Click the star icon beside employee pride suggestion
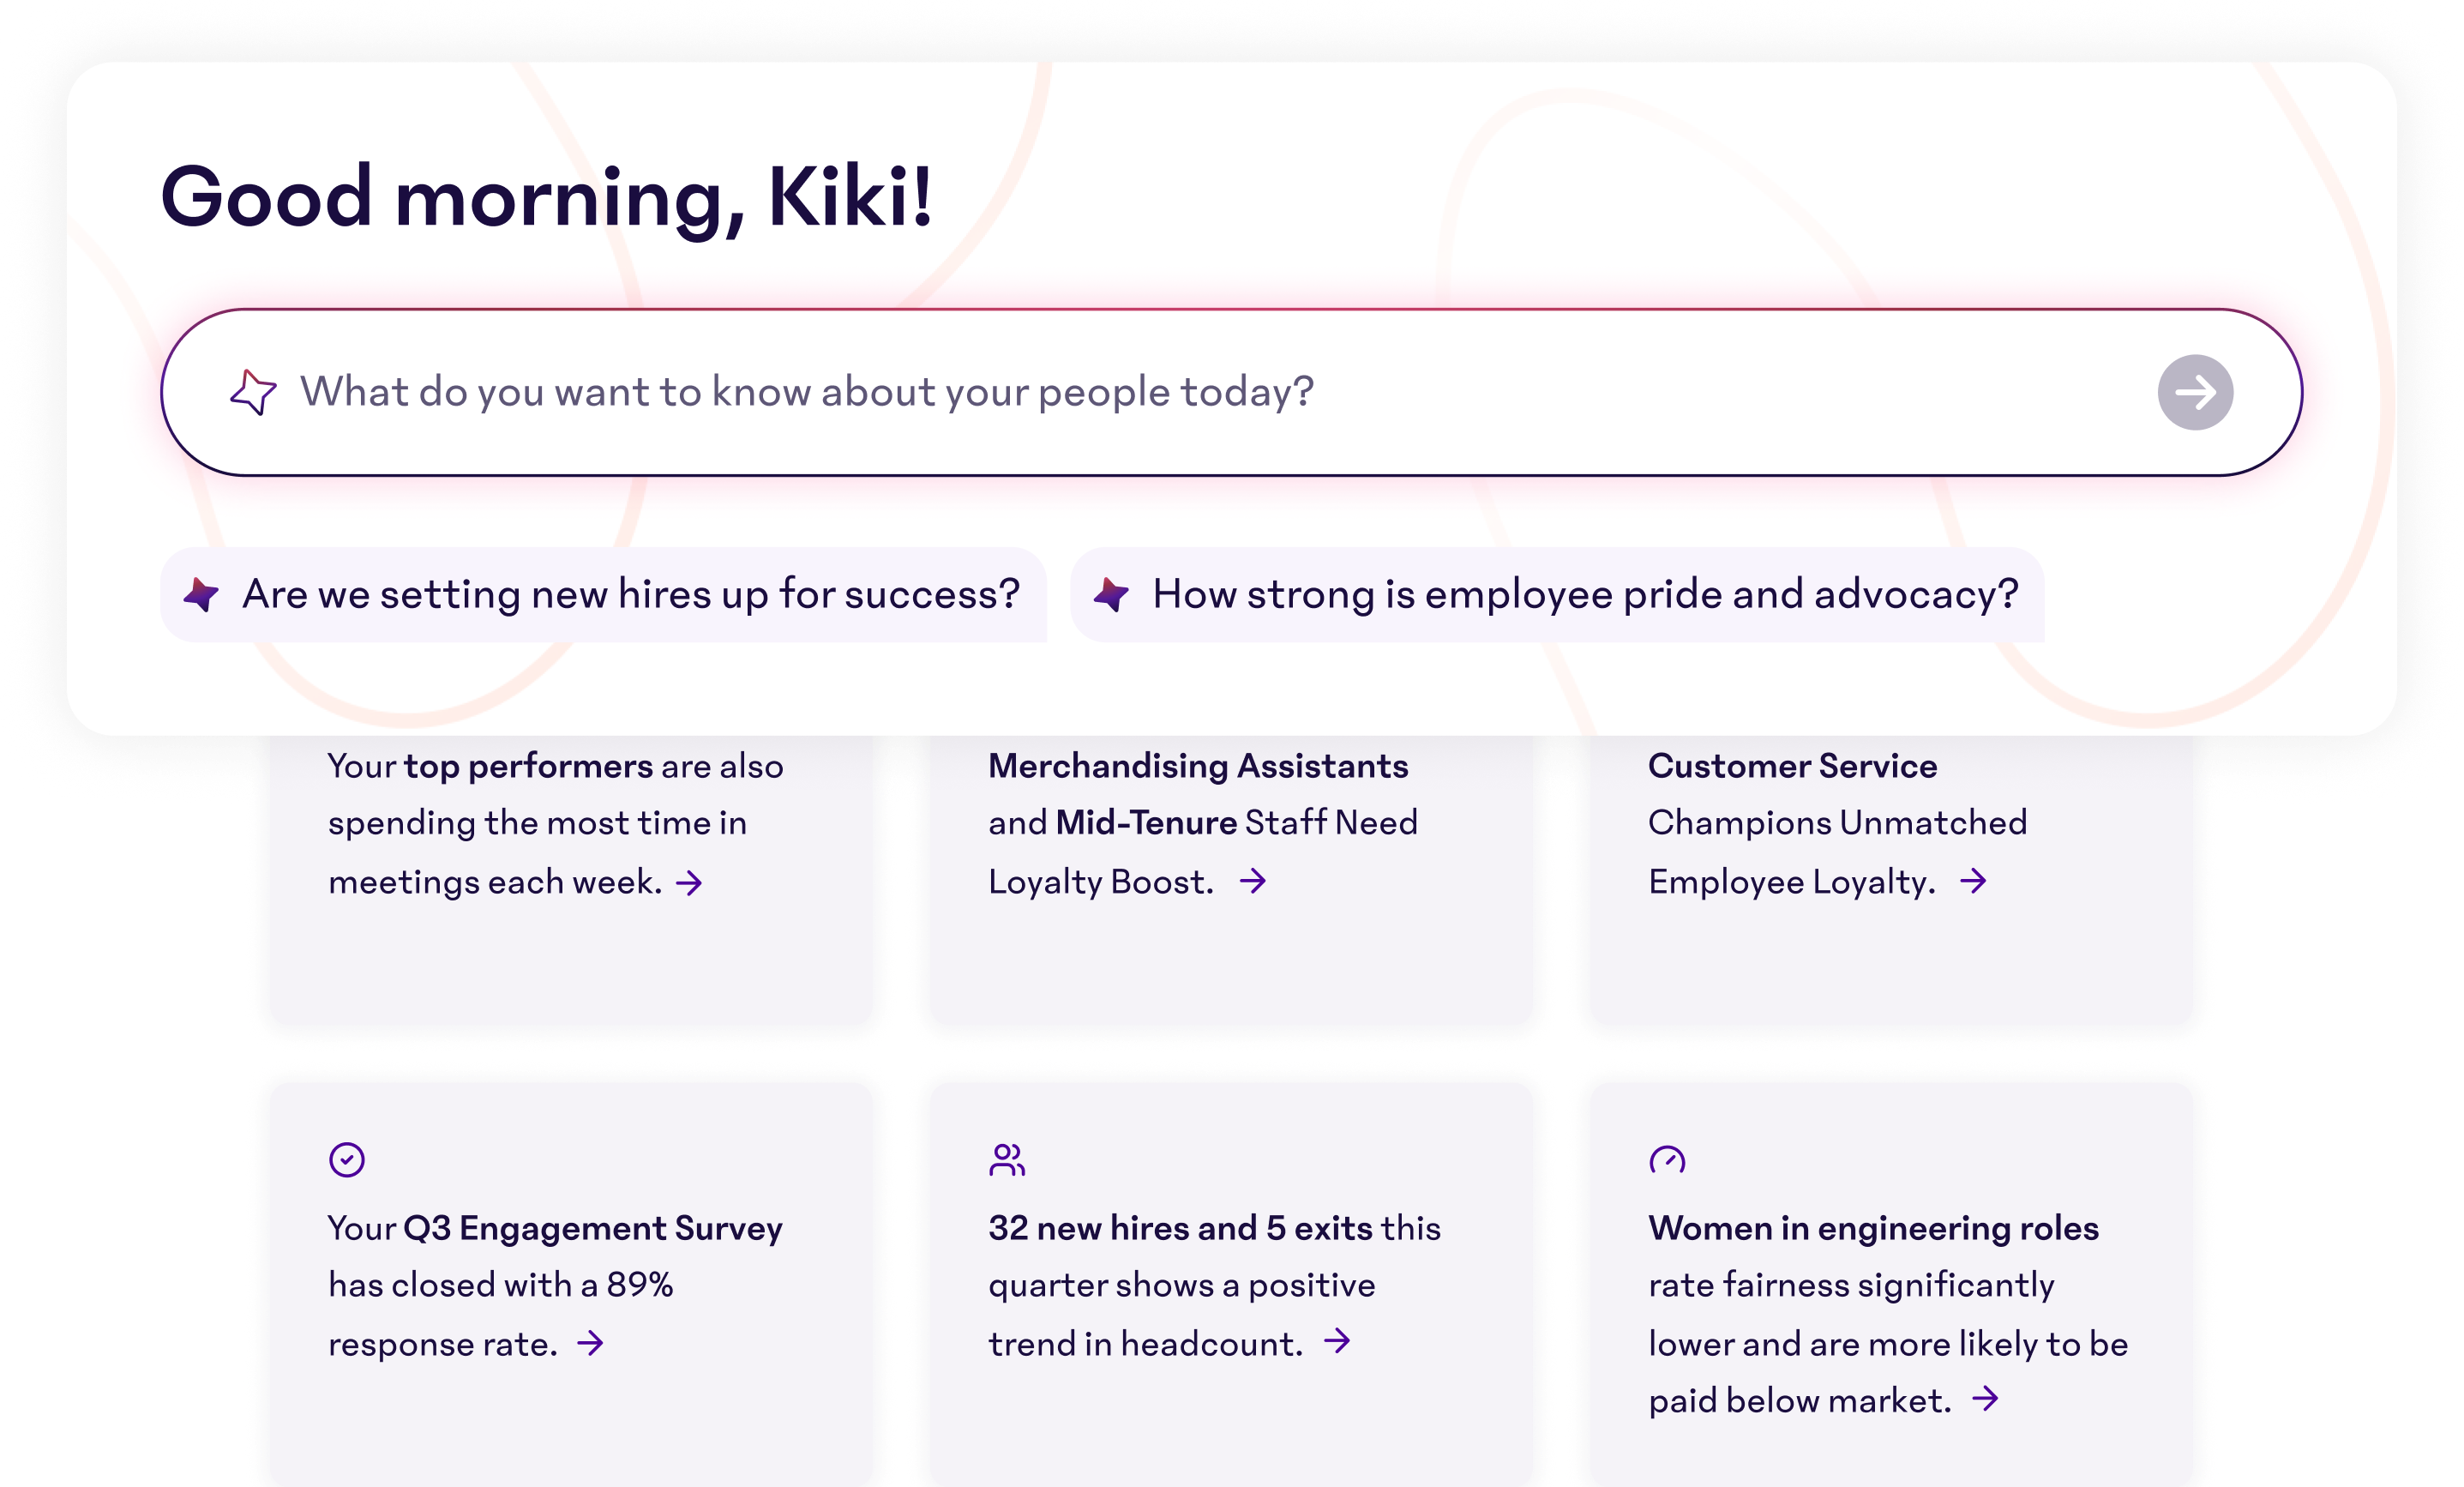This screenshot has width=2464, height=1487. click(1111, 595)
